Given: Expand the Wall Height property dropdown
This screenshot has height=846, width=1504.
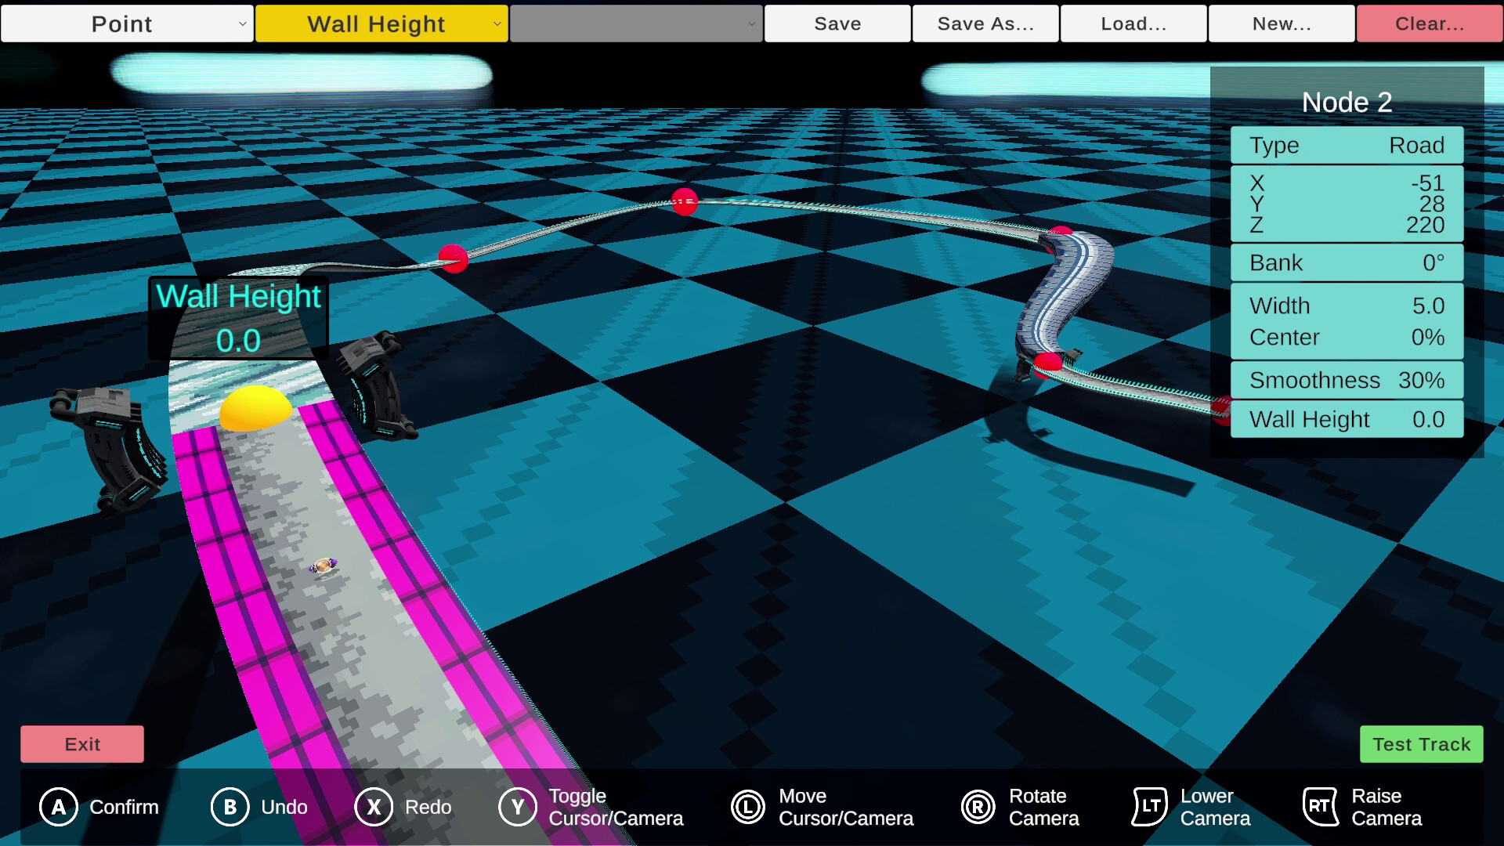Looking at the screenshot, I should pyautogui.click(x=381, y=23).
